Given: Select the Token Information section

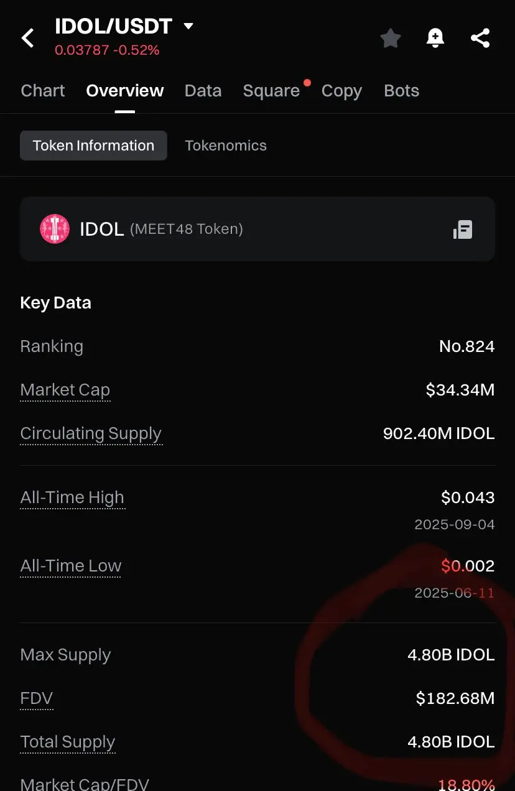Looking at the screenshot, I should click(93, 146).
